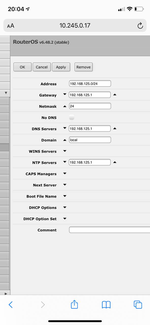Open Safari bookmarks book icon
Image resolution: width=150 pixels, height=325 pixels.
click(x=106, y=305)
